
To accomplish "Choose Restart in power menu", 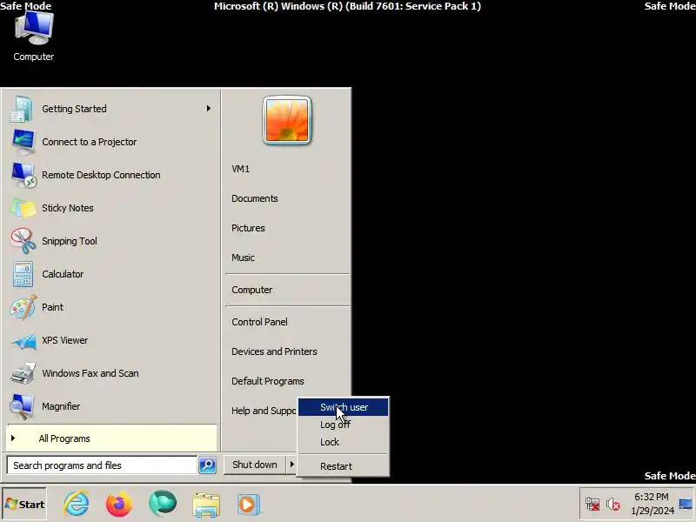I will [343, 466].
